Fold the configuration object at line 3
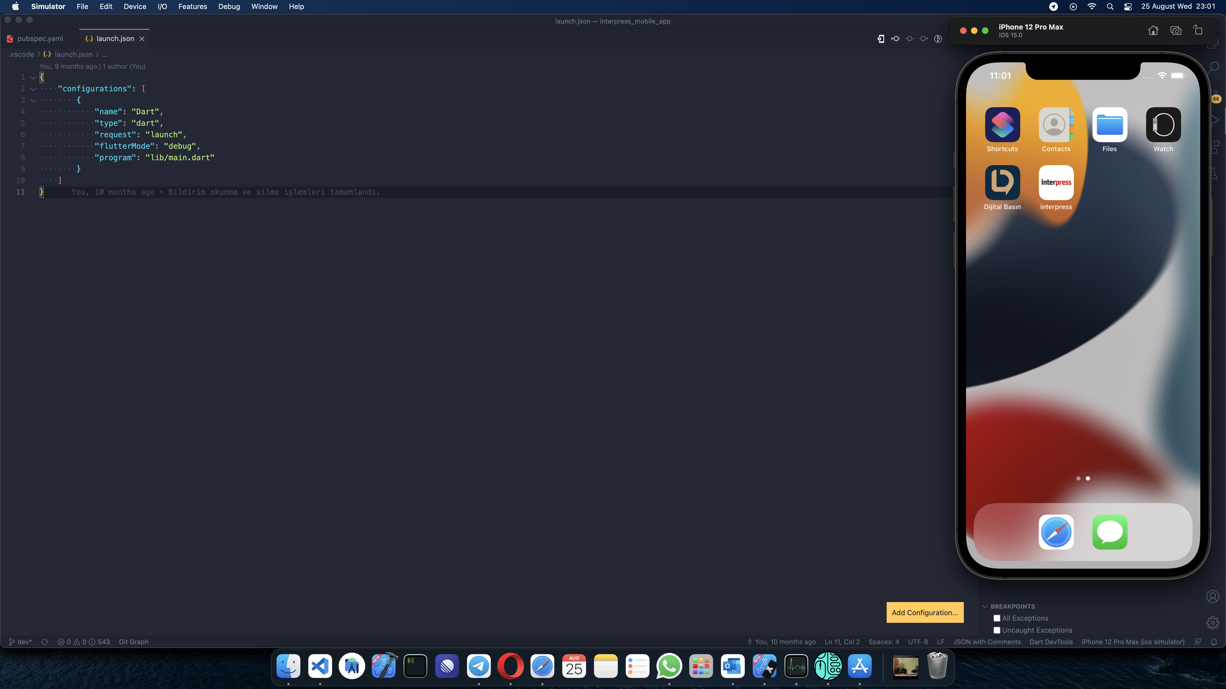The height and width of the screenshot is (689, 1226). (x=33, y=100)
